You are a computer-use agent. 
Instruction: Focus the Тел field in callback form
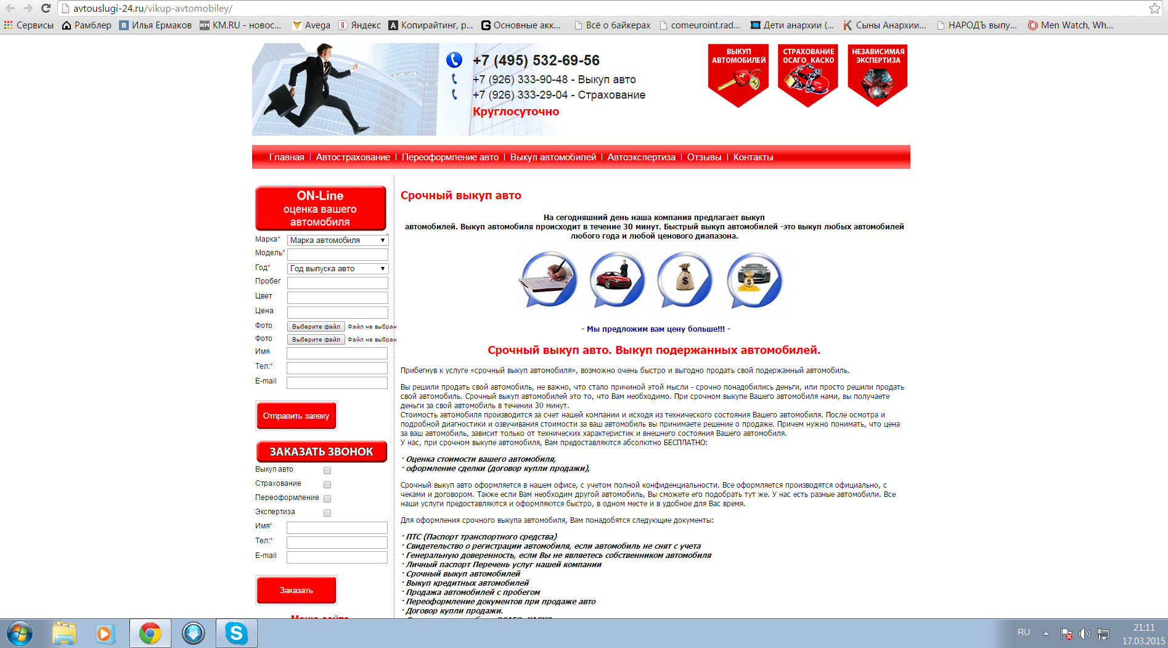[337, 543]
